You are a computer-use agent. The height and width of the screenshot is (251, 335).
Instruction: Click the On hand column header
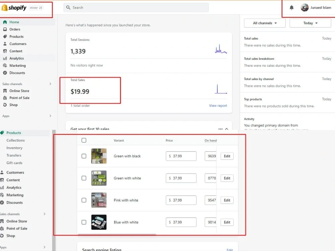coord(211,141)
